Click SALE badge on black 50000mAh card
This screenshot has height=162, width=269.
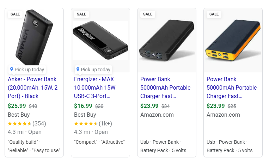(x=148, y=14)
